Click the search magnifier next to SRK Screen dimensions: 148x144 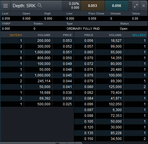coord(40,5)
